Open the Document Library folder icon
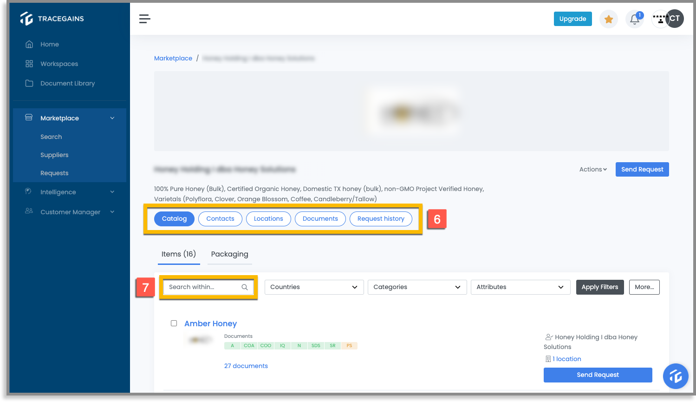 (x=29, y=83)
